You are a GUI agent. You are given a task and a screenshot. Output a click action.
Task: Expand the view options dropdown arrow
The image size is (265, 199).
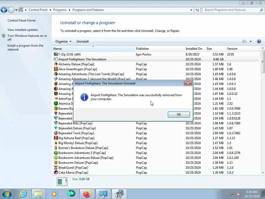[251, 41]
